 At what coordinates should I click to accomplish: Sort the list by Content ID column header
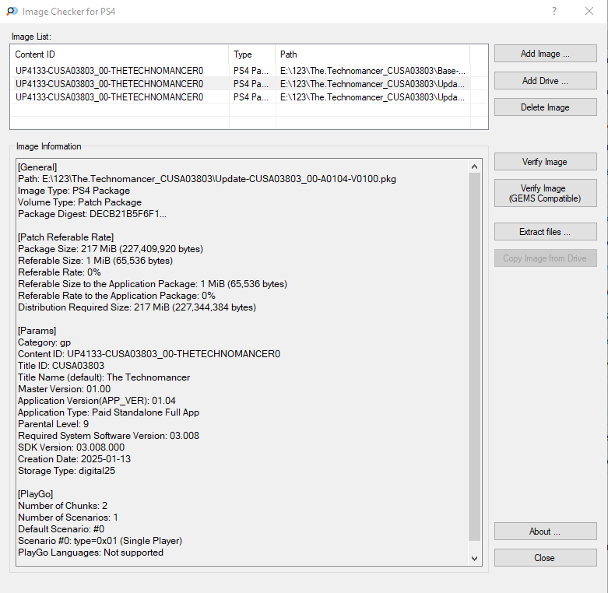121,54
